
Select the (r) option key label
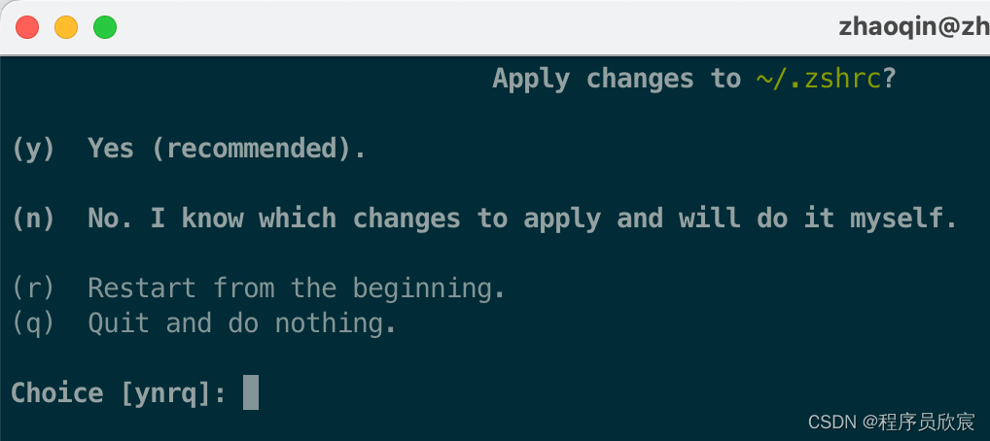pyautogui.click(x=34, y=288)
